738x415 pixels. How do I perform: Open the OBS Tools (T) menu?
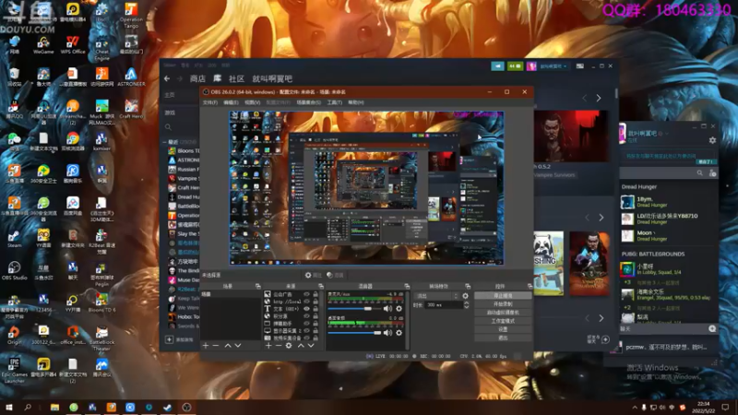pyautogui.click(x=335, y=102)
